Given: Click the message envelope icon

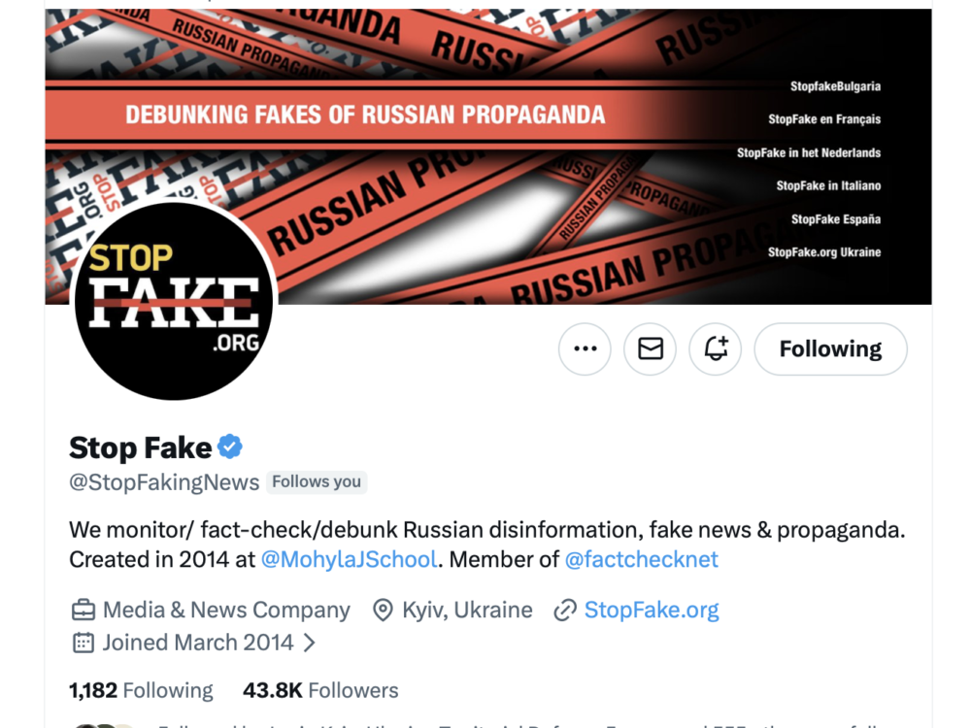Looking at the screenshot, I should tap(651, 349).
